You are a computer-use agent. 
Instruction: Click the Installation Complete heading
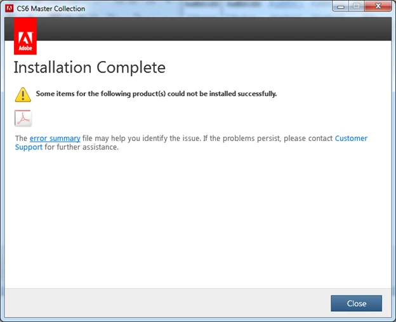89,67
